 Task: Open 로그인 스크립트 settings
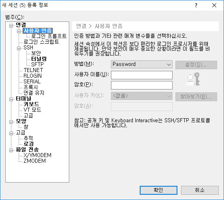point(41,42)
